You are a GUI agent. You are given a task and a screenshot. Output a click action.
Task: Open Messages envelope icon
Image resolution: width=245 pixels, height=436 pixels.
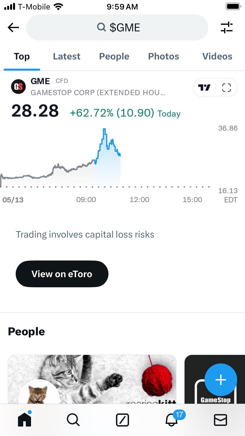tap(220, 420)
